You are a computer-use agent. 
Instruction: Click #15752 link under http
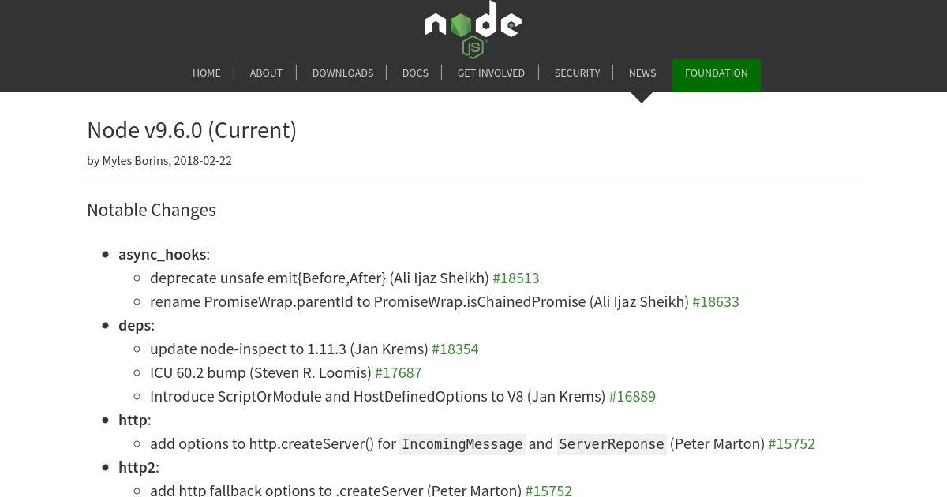point(792,443)
